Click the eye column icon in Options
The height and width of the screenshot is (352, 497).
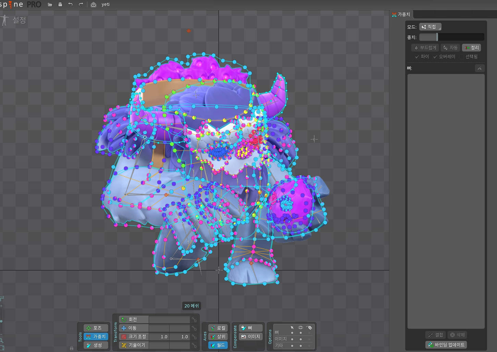click(x=300, y=327)
